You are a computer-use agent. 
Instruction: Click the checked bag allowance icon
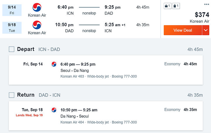[x=176, y=6]
